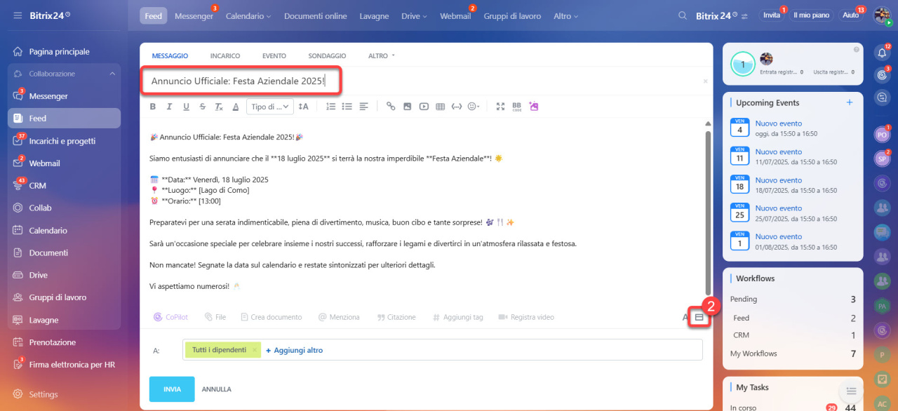Insert a video via toolbar icon
This screenshot has width=898, height=411.
424,107
